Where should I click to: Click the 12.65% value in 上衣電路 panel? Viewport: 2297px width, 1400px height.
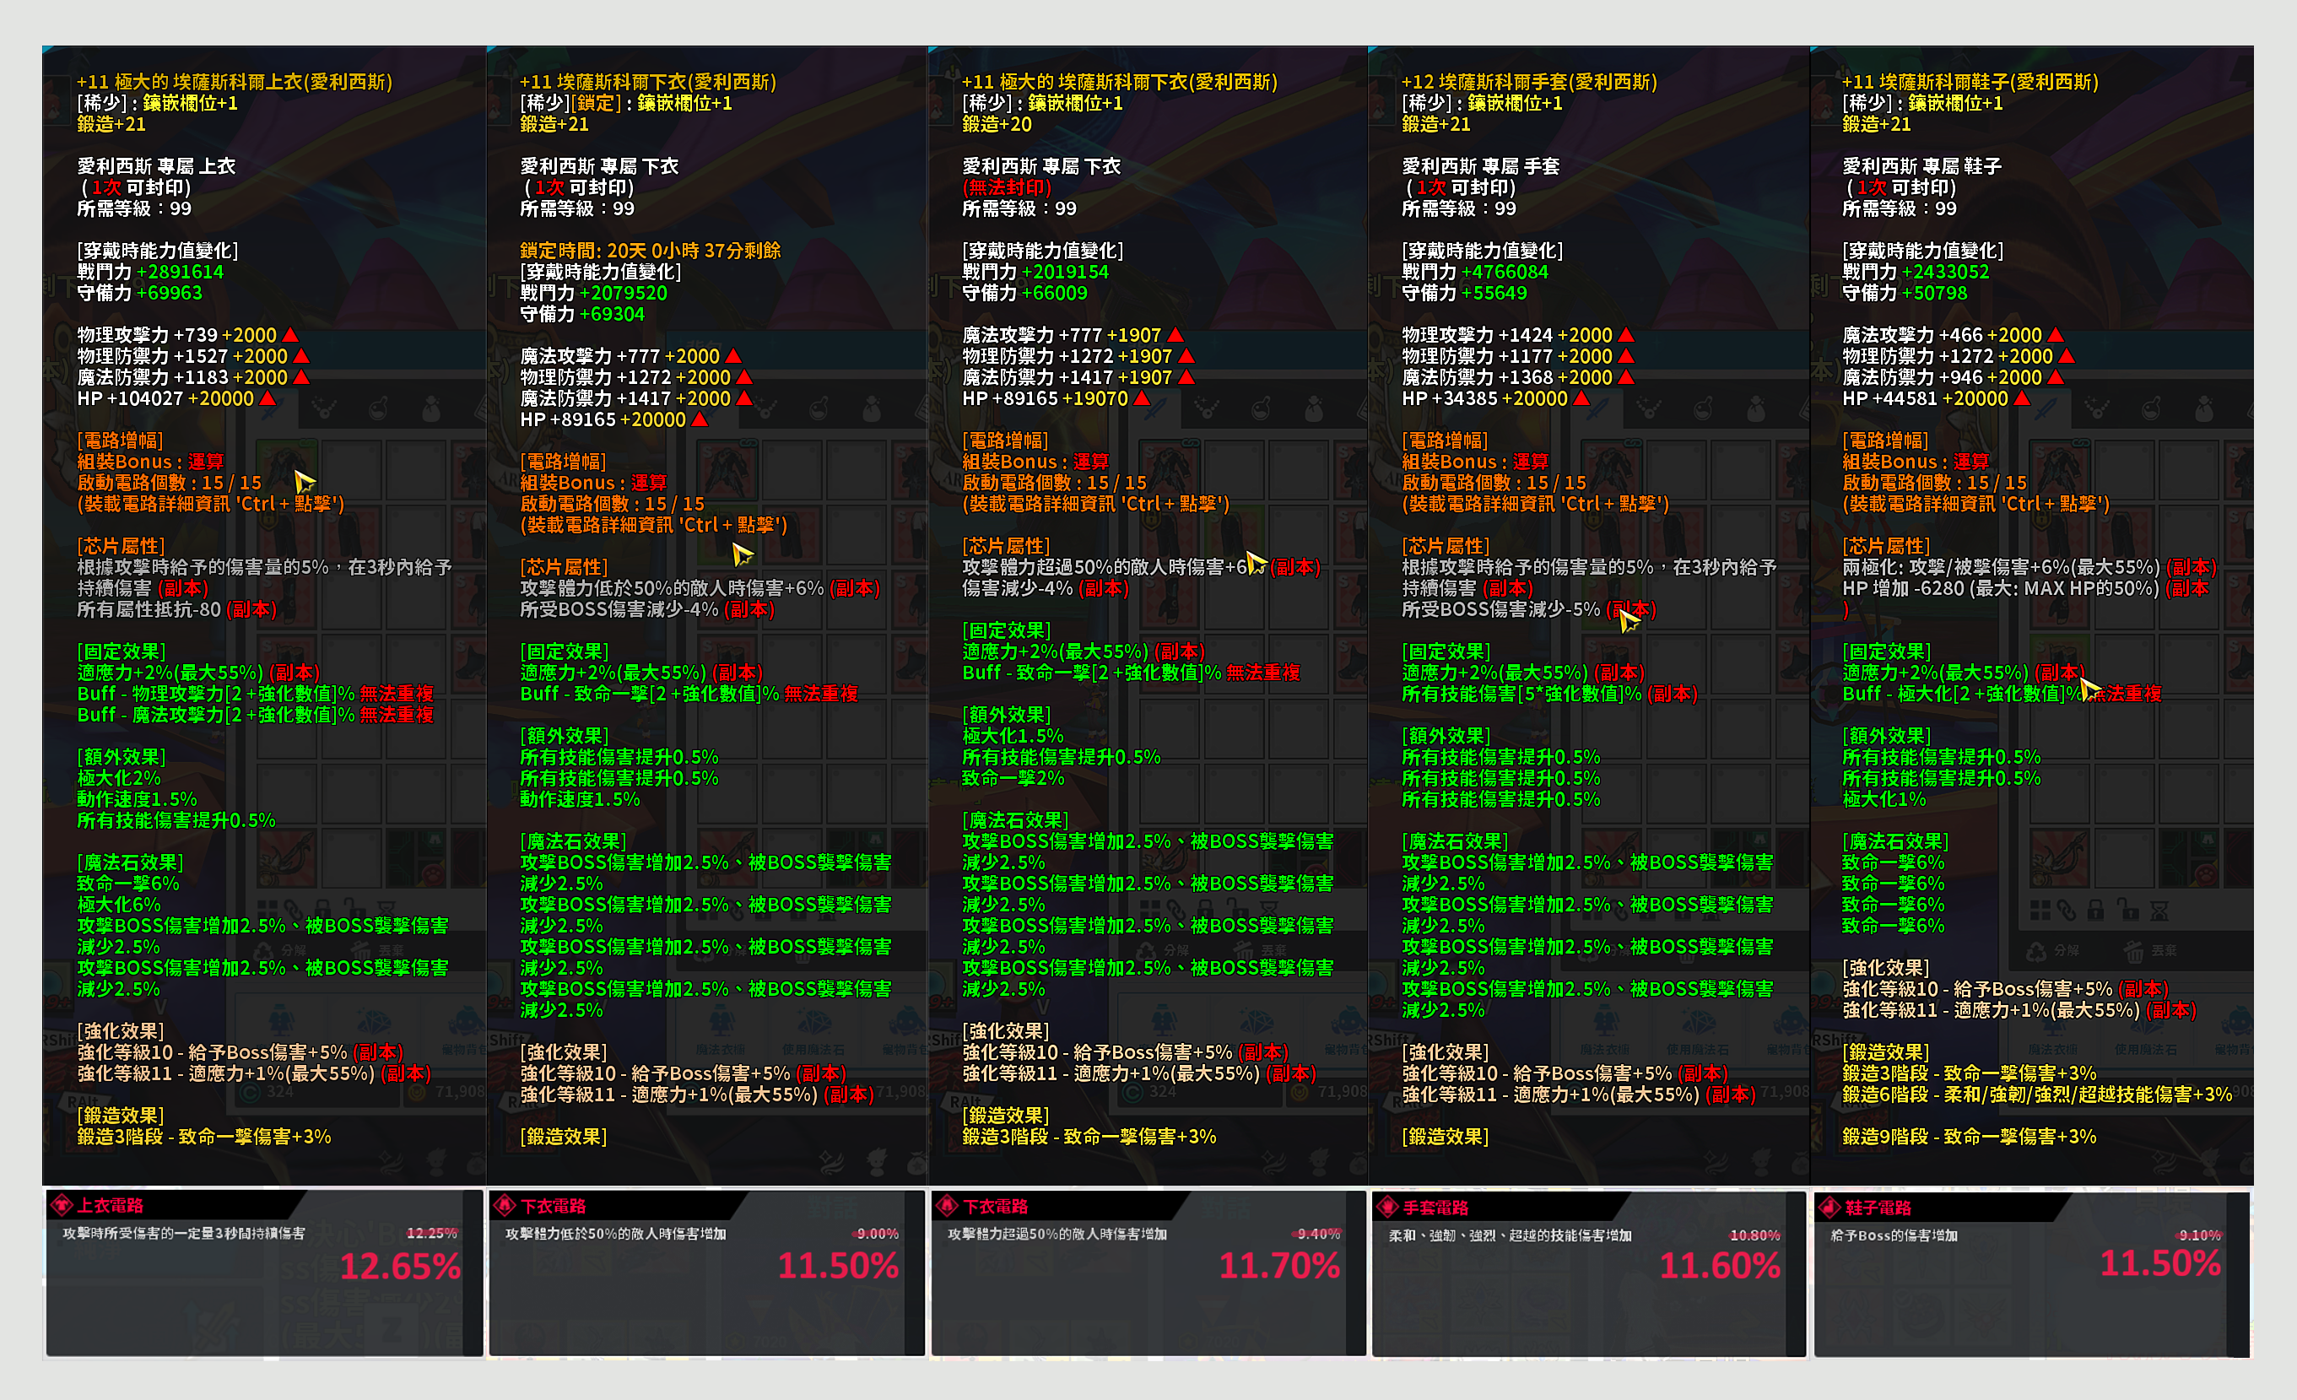click(400, 1266)
